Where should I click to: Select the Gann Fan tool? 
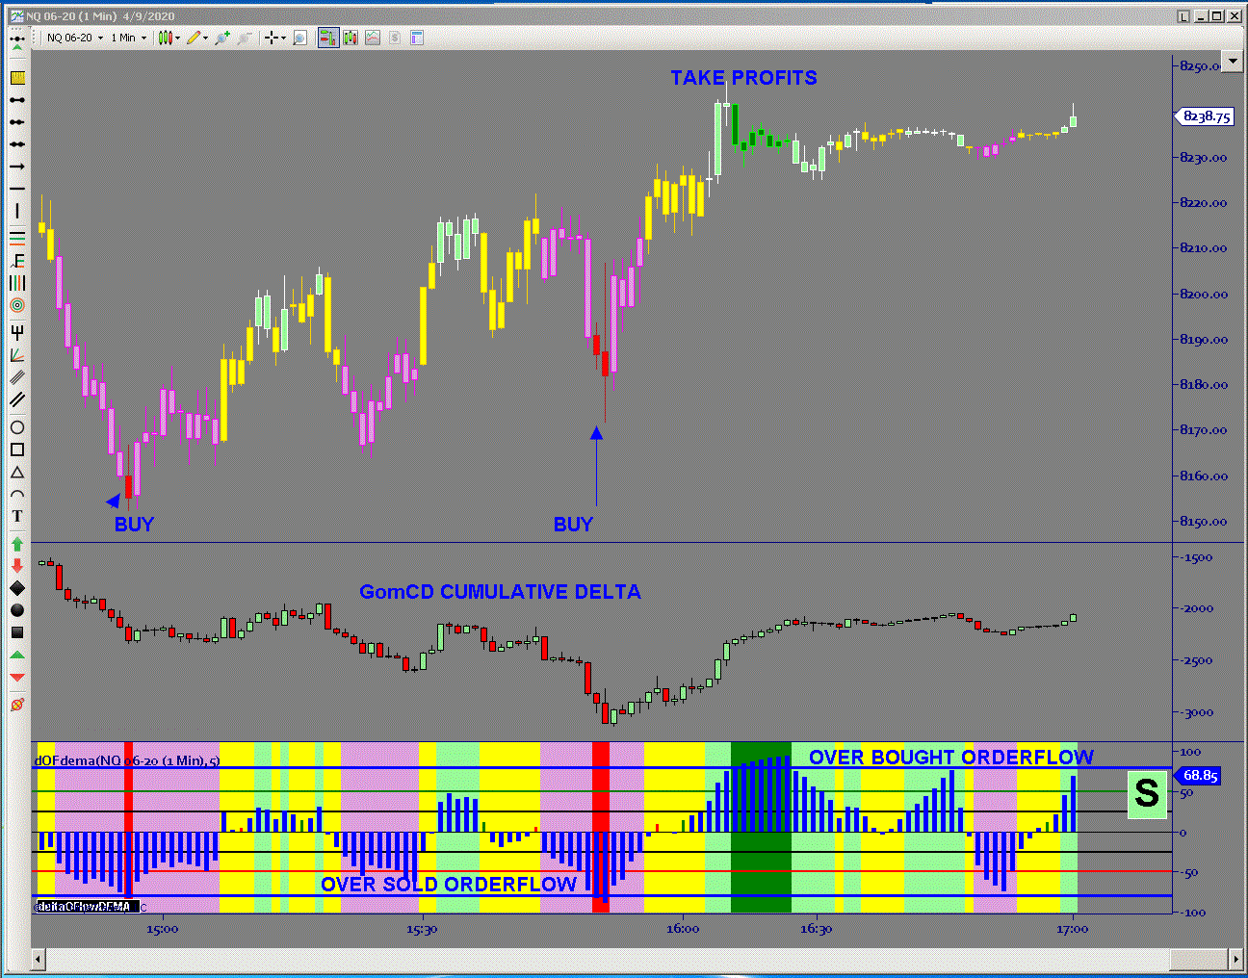(17, 355)
